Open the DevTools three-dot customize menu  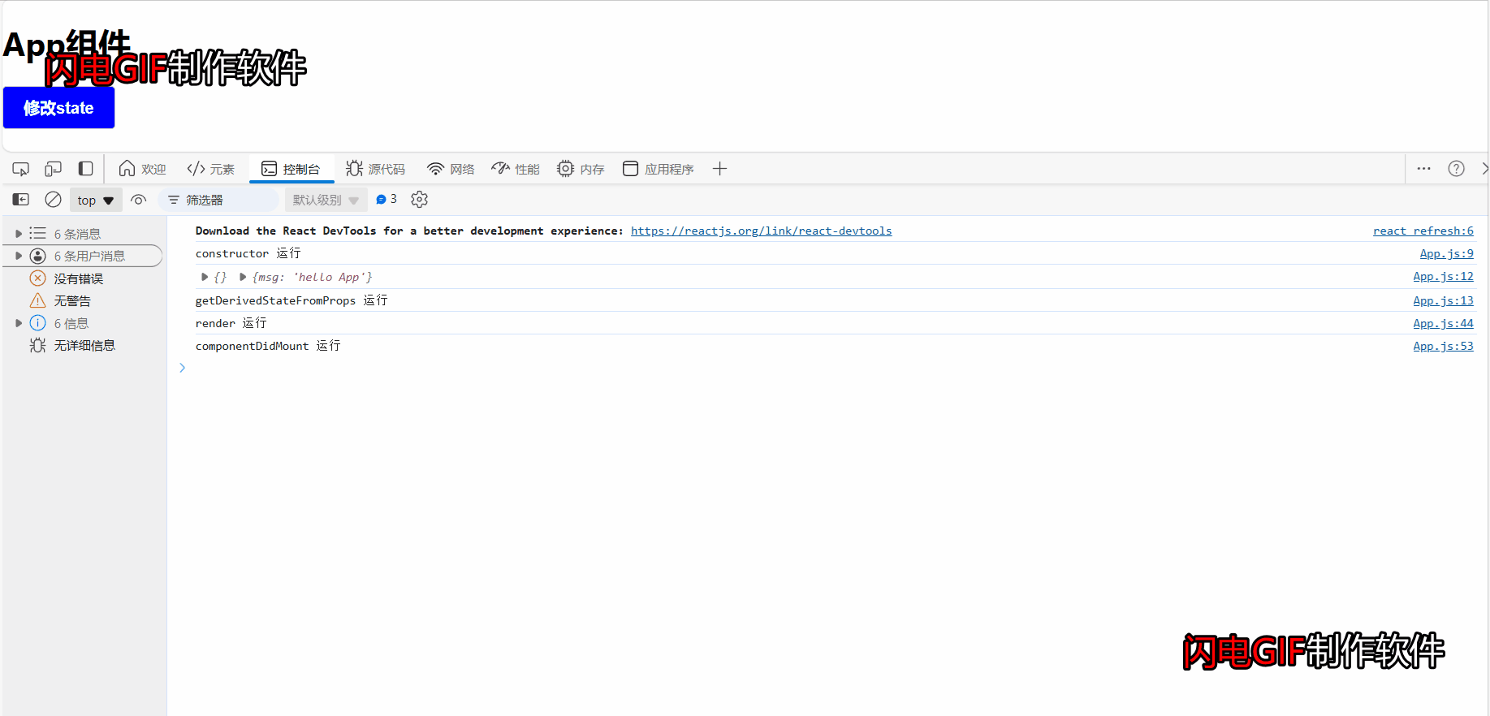point(1423,169)
